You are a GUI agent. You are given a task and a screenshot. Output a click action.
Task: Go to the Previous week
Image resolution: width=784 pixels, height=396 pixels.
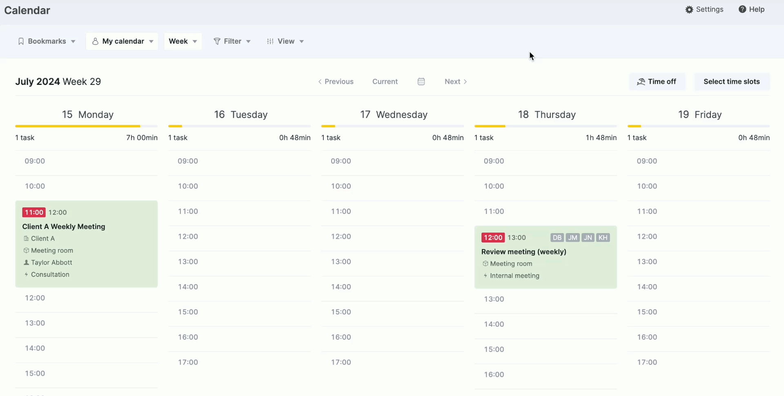pyautogui.click(x=336, y=82)
